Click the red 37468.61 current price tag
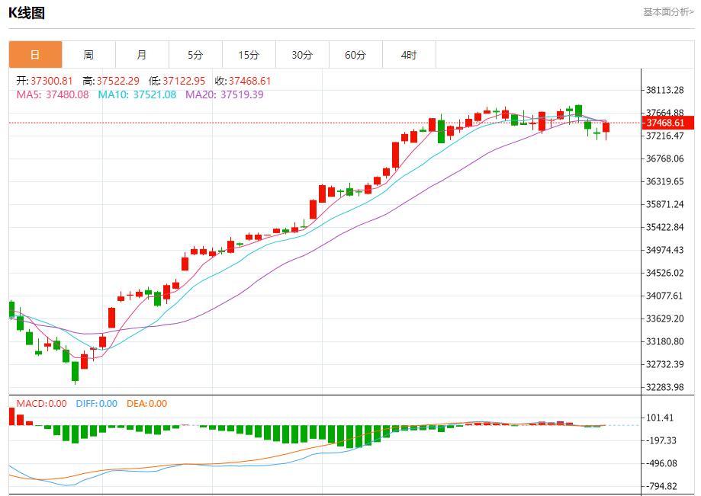Screen dimensions: 701x496 pyautogui.click(x=668, y=123)
